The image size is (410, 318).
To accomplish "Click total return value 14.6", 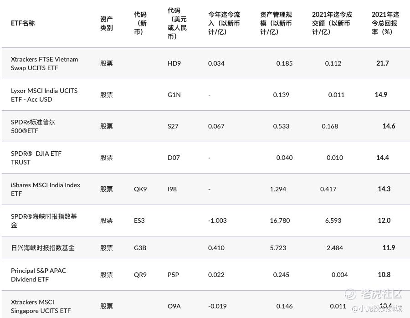I will coord(389,126).
